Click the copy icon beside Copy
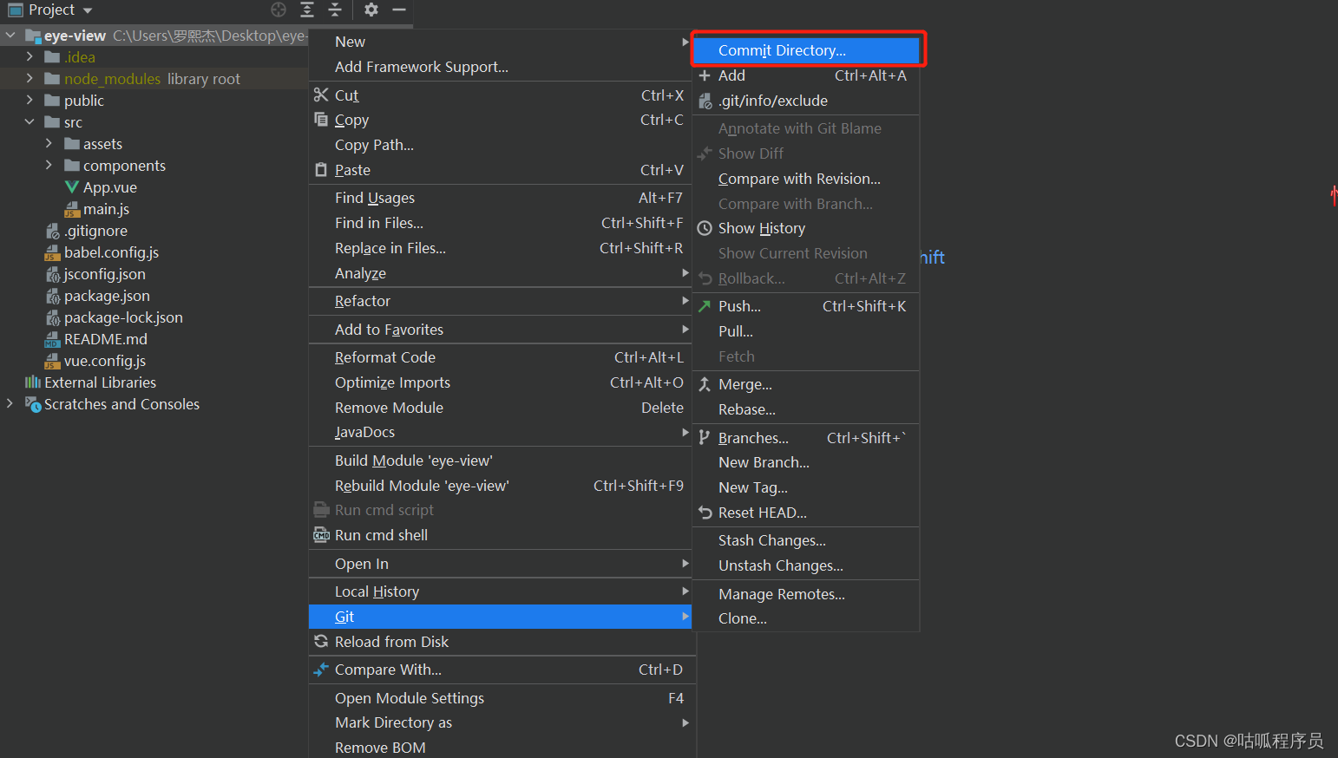Viewport: 1338px width, 758px height. pos(321,119)
